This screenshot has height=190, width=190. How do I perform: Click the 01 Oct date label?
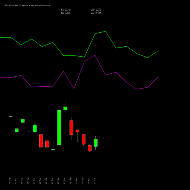coord(95,181)
